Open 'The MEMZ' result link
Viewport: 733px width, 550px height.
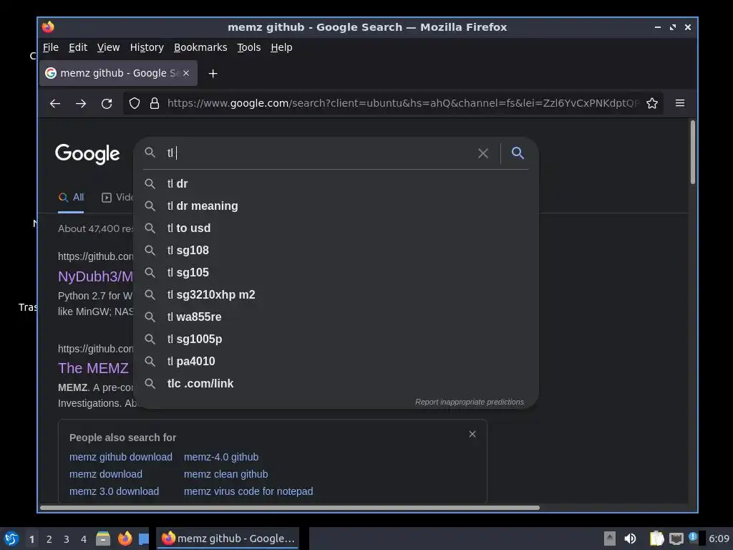(x=94, y=368)
